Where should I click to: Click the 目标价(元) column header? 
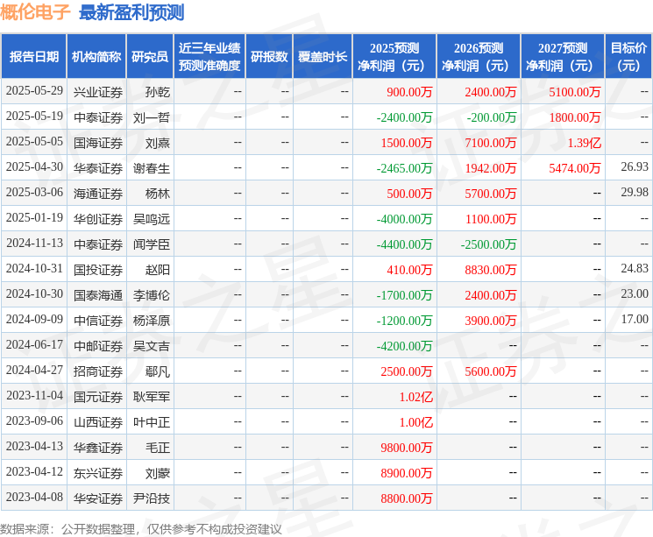coord(628,57)
